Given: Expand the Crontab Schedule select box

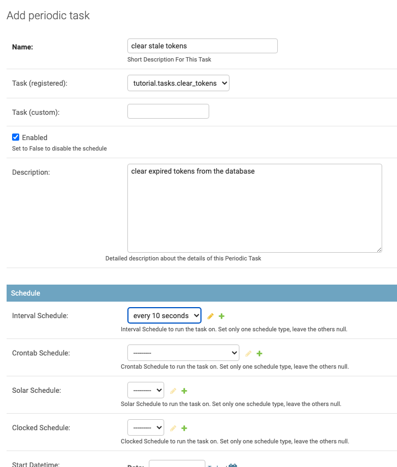Looking at the screenshot, I should coord(183,352).
